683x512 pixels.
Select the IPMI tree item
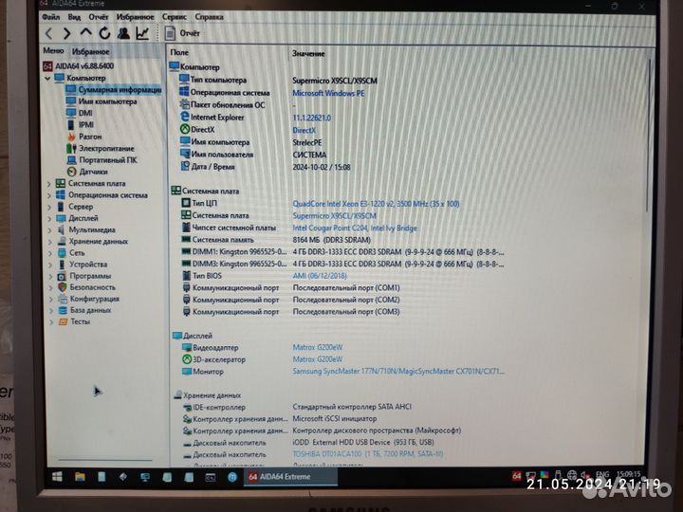[x=81, y=125]
